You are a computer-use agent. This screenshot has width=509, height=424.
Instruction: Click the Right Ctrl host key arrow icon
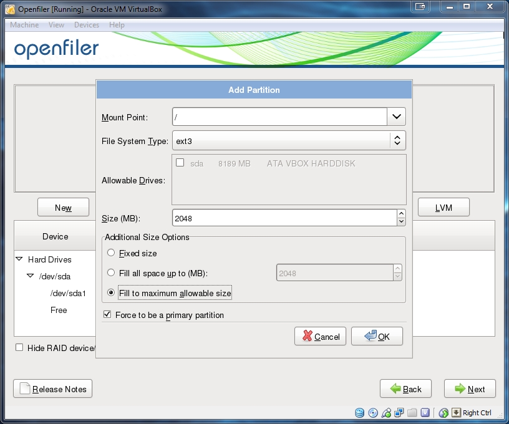click(x=456, y=413)
